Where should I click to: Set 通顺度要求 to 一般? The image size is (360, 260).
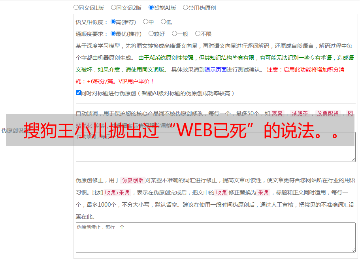click(174, 34)
